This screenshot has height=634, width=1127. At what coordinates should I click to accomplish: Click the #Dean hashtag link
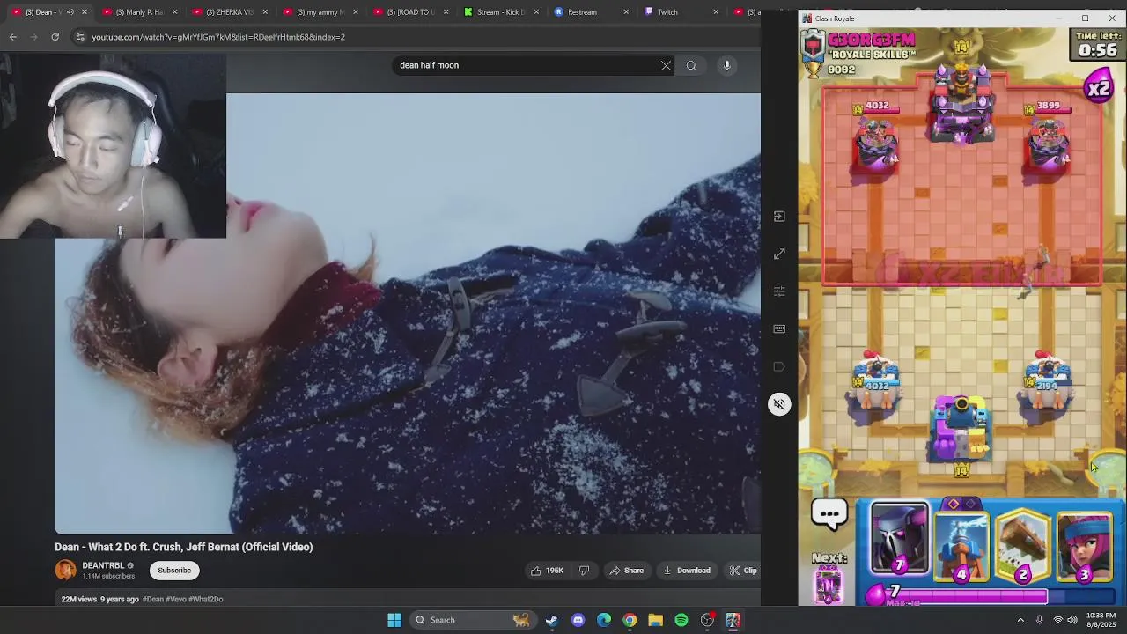[x=153, y=599]
